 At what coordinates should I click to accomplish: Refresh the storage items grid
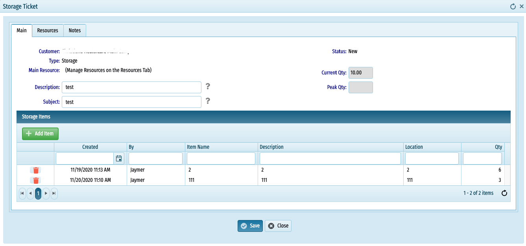(x=504, y=193)
